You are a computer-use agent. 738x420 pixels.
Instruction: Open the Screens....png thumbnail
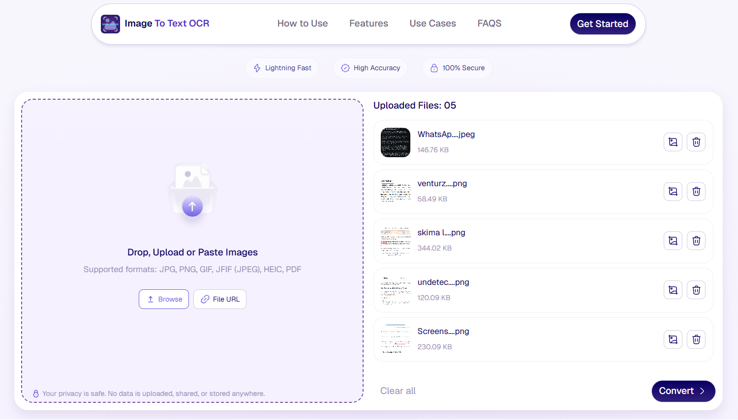point(396,339)
